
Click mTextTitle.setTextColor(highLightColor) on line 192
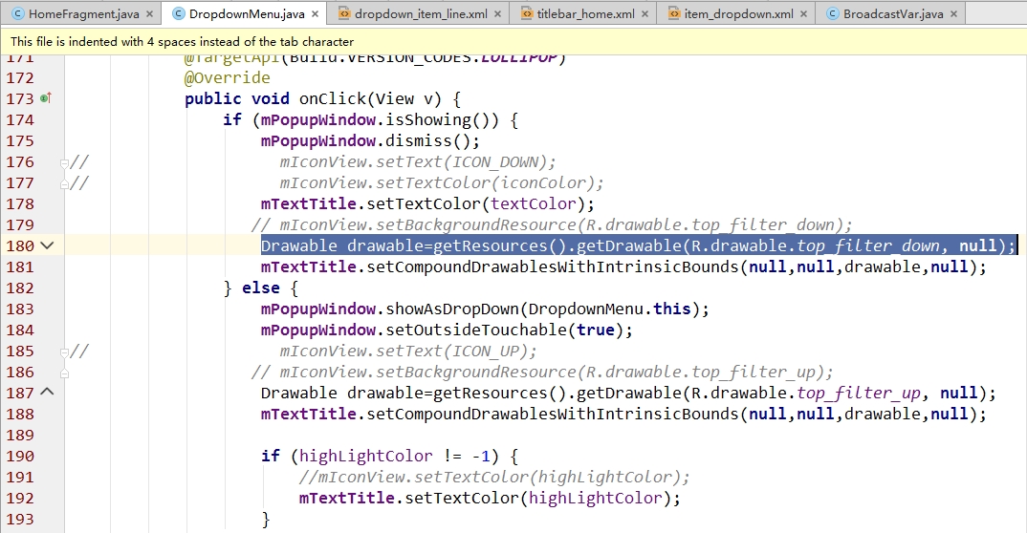click(x=490, y=498)
